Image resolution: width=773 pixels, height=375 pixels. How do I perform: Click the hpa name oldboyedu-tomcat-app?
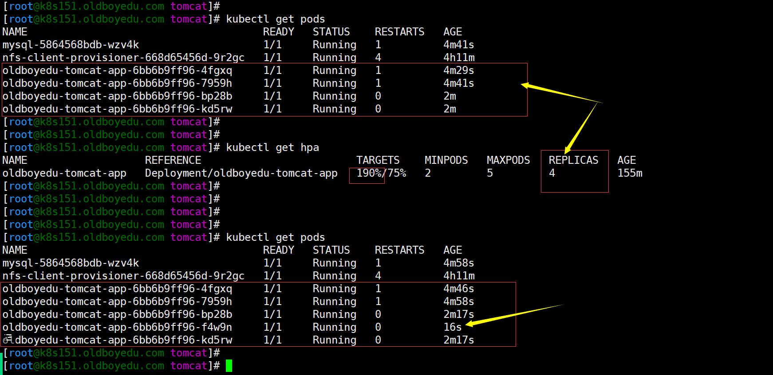(64, 173)
